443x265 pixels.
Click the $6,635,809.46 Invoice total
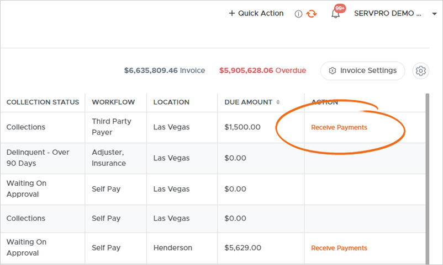coord(164,71)
